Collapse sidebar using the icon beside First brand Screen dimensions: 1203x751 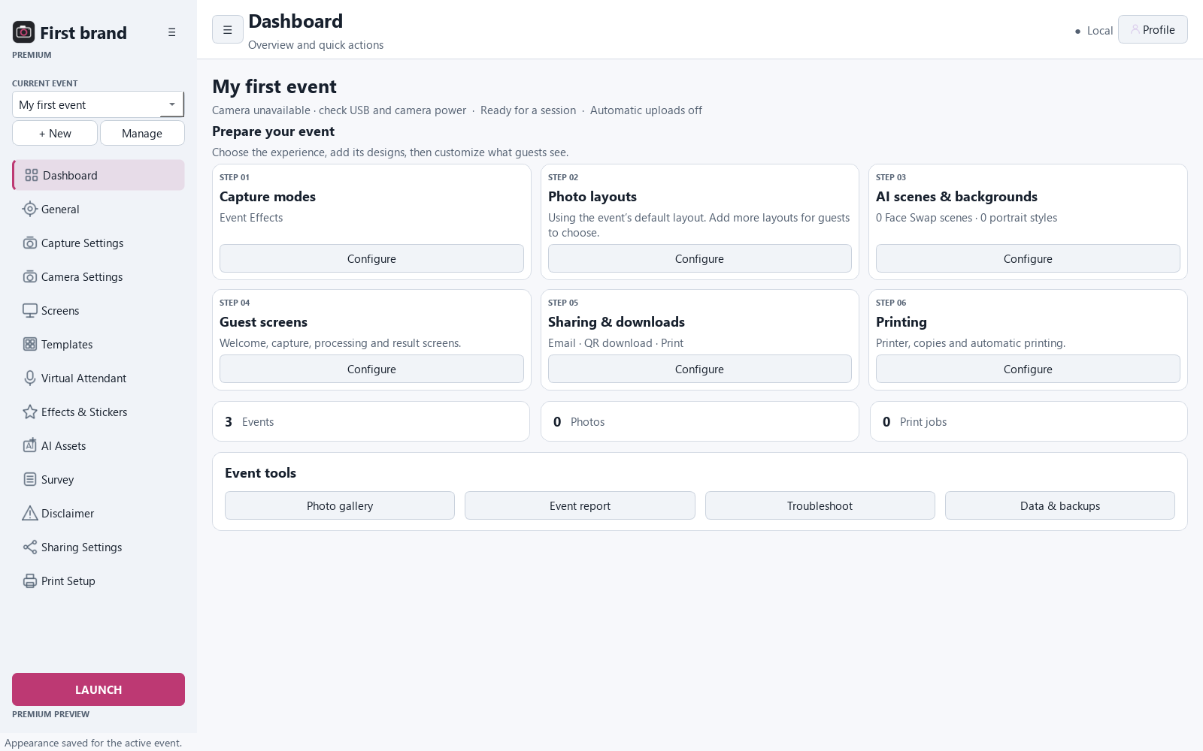[172, 32]
